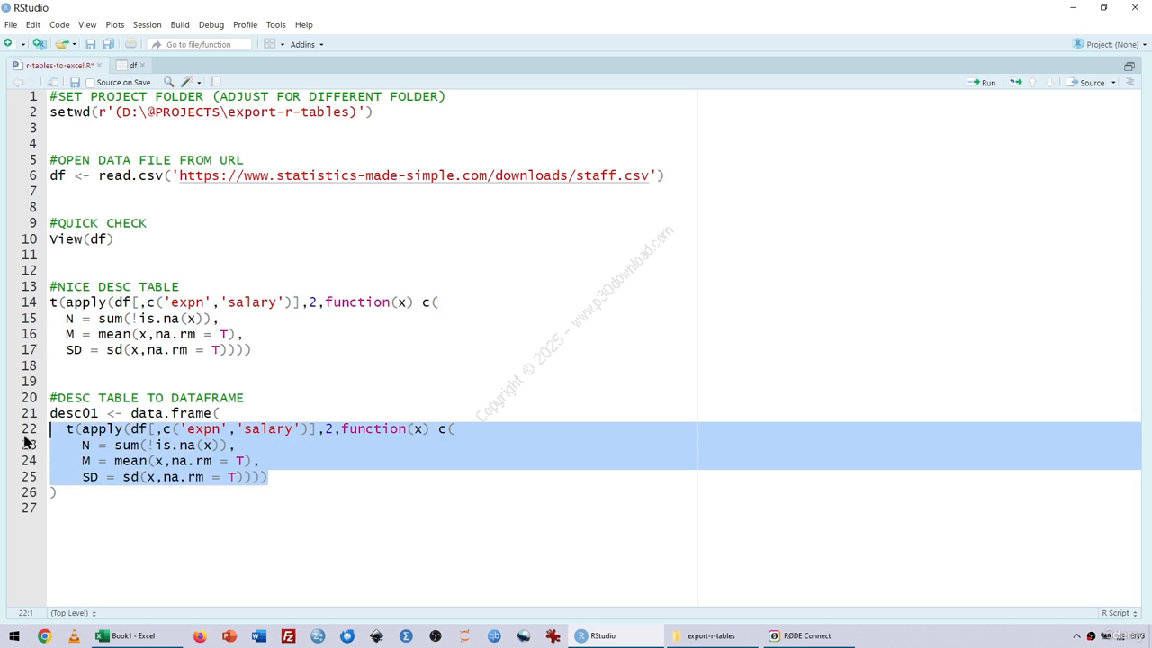Image resolution: width=1152 pixels, height=648 pixels.
Task: Save all open documents
Action: tap(108, 44)
